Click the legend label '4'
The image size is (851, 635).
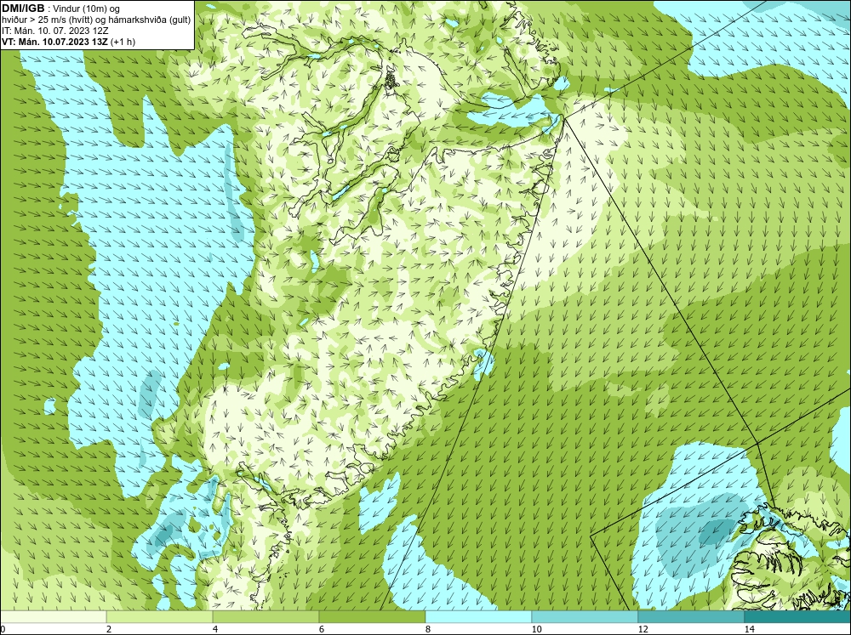click(x=215, y=629)
